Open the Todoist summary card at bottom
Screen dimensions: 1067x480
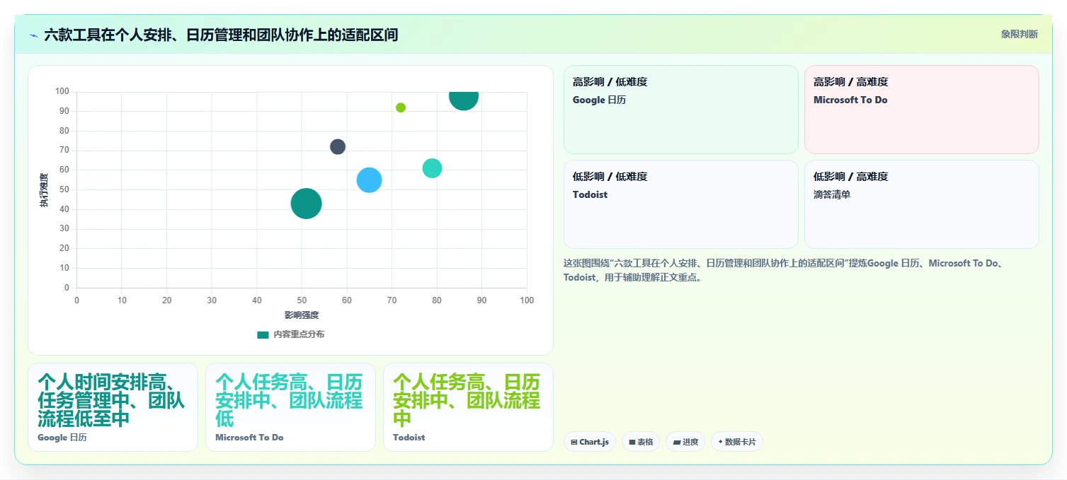coord(468,407)
